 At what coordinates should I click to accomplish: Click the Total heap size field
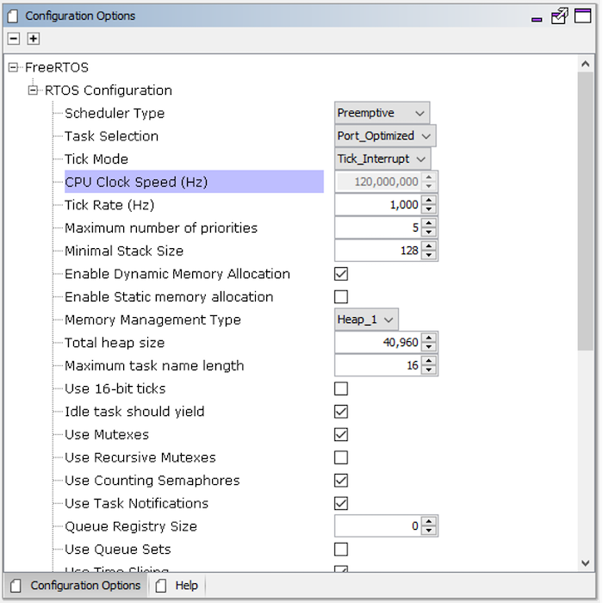point(378,342)
